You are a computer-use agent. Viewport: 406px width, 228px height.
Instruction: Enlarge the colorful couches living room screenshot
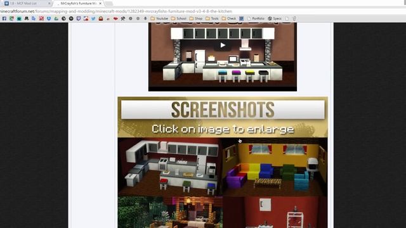click(x=275, y=167)
